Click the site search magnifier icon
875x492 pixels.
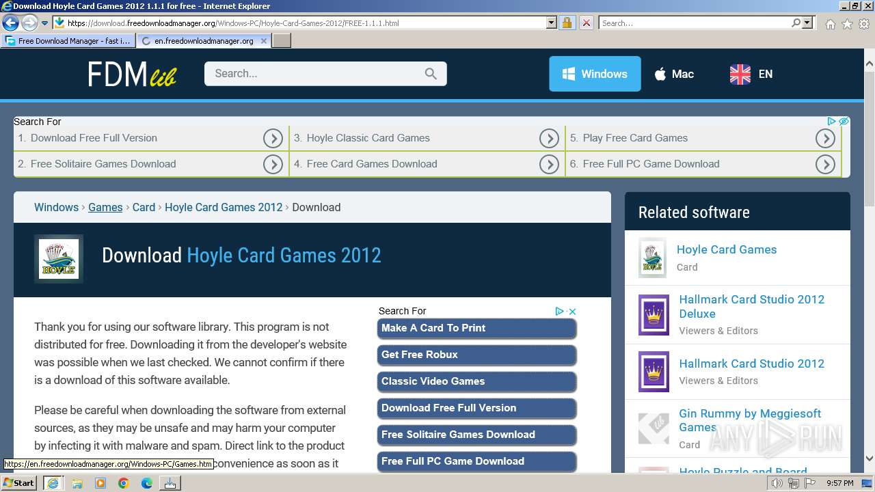[431, 74]
